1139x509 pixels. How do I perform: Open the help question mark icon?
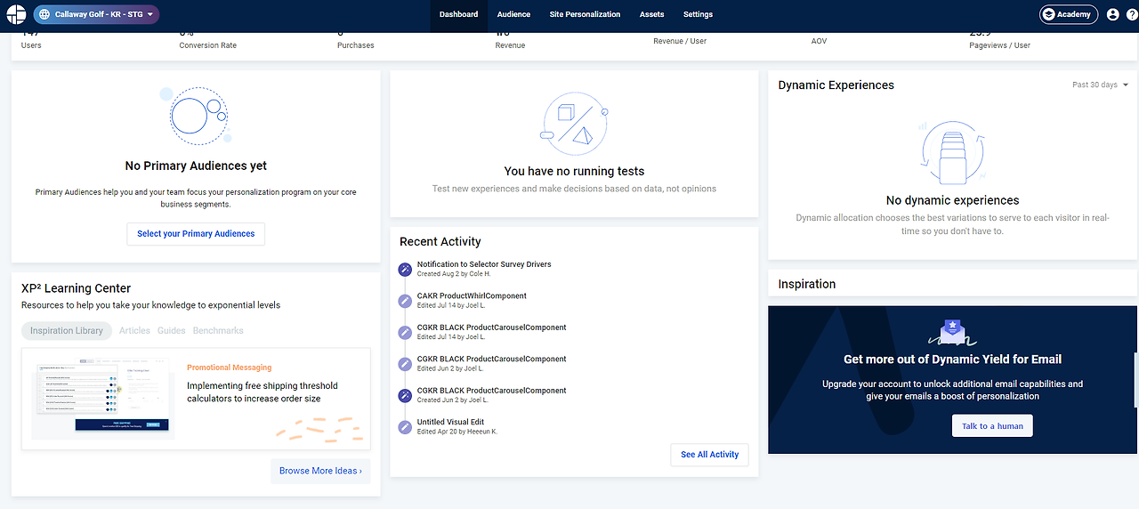(1132, 14)
